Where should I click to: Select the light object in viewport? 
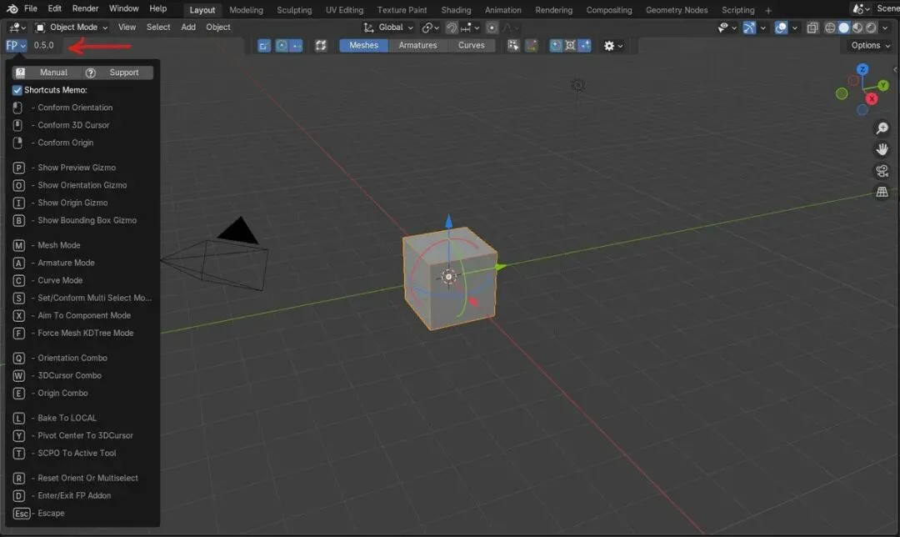click(x=578, y=86)
